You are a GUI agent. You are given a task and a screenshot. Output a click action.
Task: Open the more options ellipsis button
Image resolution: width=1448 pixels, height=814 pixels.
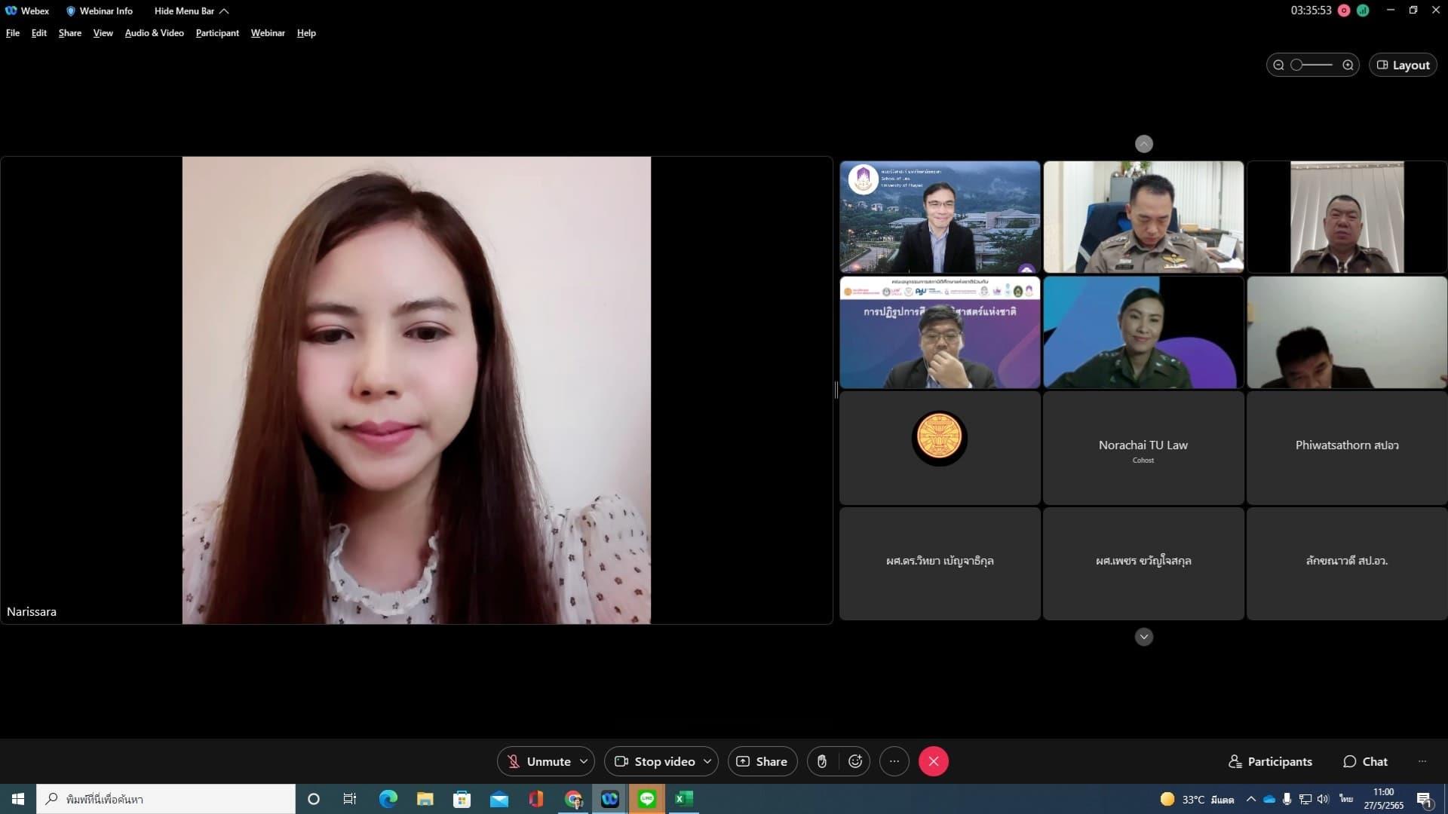click(x=894, y=761)
